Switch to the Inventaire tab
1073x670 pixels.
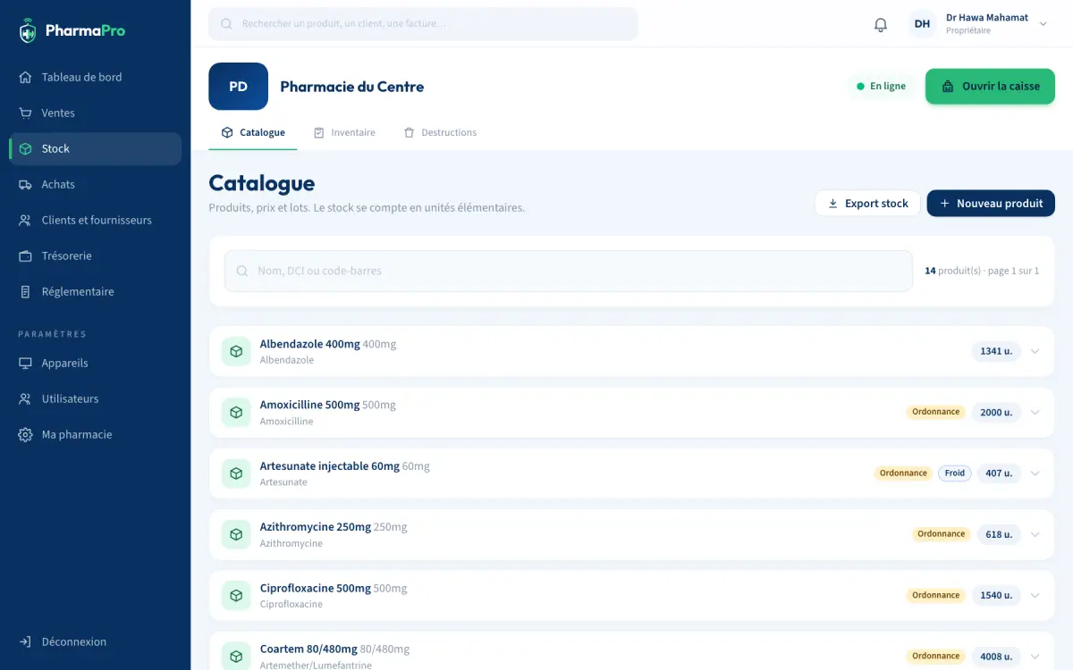[344, 132]
